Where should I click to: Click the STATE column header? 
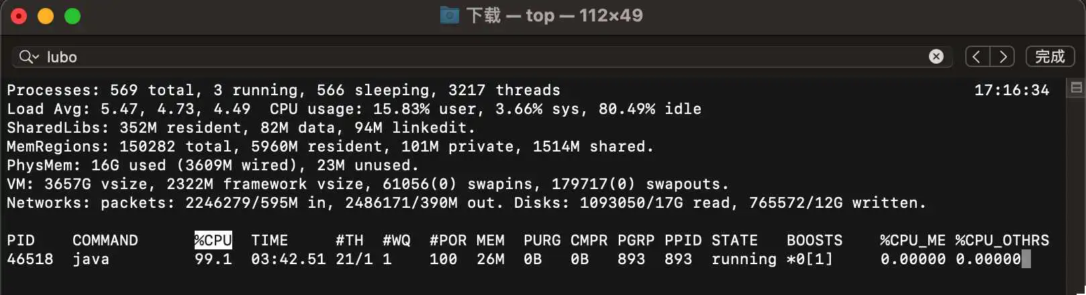coord(734,240)
